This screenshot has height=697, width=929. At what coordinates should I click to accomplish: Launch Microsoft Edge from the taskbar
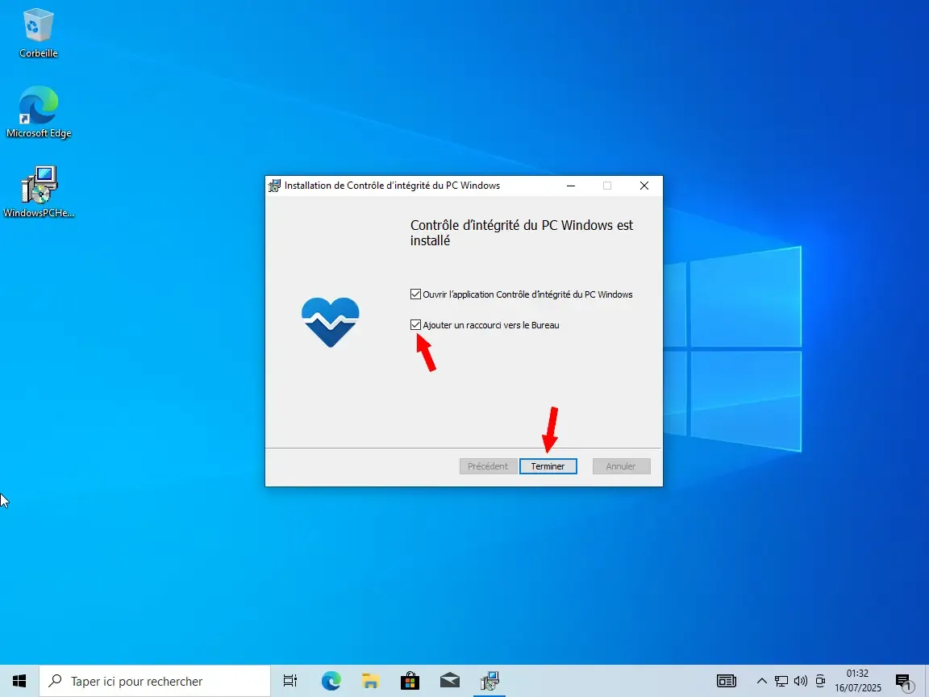(x=331, y=681)
